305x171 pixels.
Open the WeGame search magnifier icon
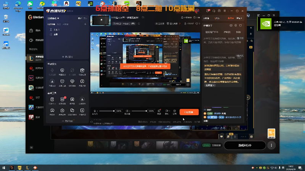(252, 41)
